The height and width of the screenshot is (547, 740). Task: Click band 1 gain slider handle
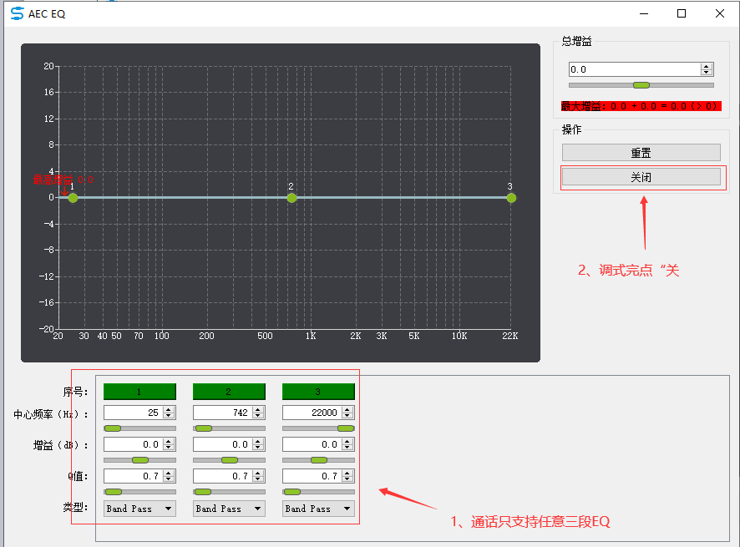140,459
